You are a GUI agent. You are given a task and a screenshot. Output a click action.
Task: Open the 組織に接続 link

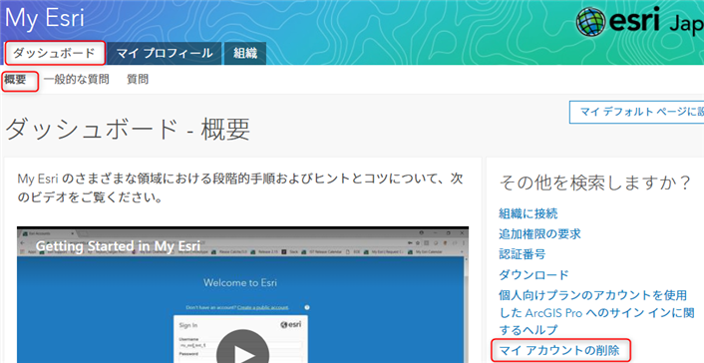pos(528,213)
